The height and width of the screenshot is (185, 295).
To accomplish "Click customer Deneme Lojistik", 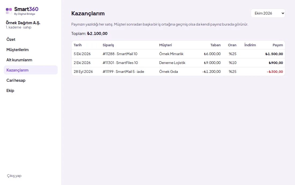I will coord(172,63).
